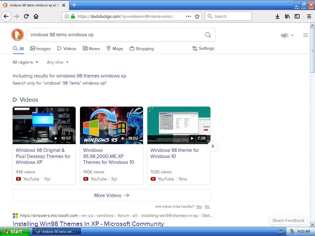
Task: Show next videos with carousel arrow
Action: click(213, 146)
